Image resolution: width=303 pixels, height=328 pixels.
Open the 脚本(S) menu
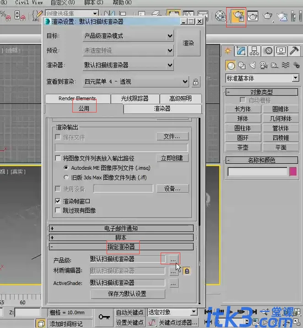point(94,3)
